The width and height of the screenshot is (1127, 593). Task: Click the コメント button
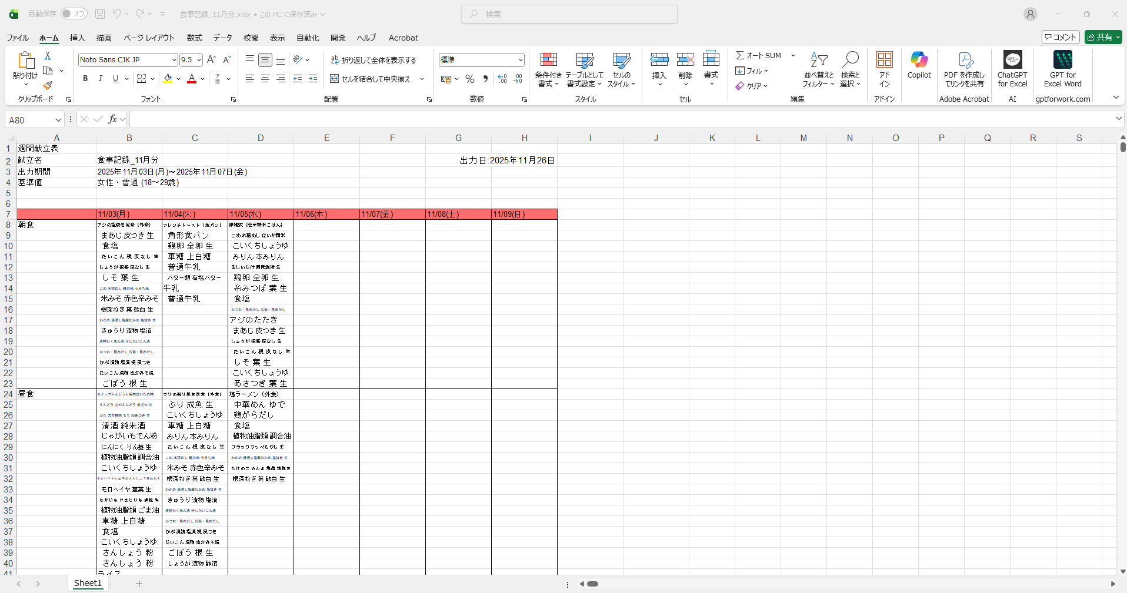click(1061, 37)
